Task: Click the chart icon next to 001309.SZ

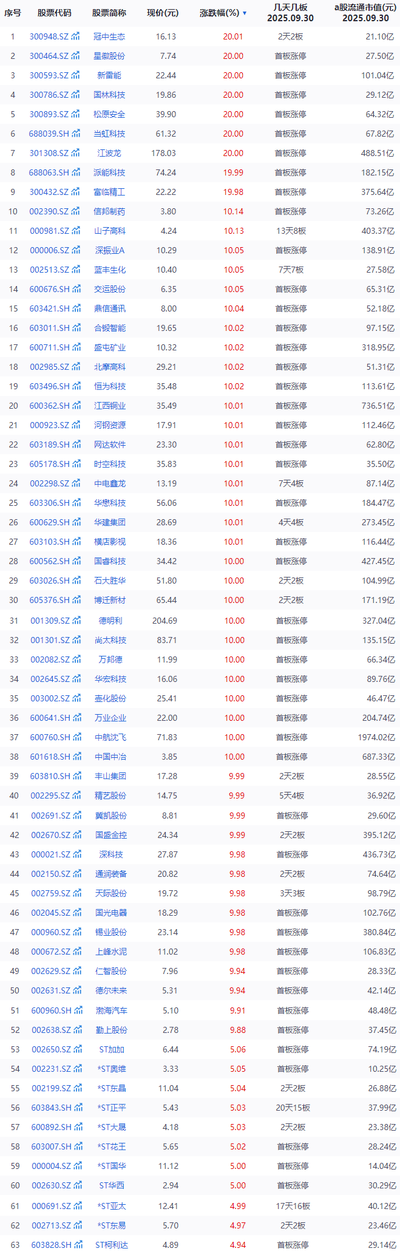Action: tap(76, 621)
